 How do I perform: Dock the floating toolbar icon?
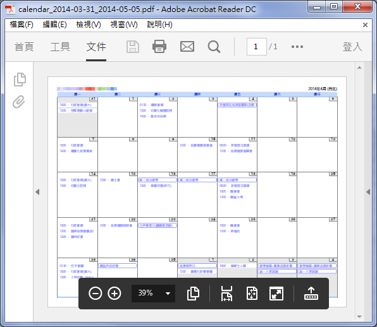[x=311, y=293]
